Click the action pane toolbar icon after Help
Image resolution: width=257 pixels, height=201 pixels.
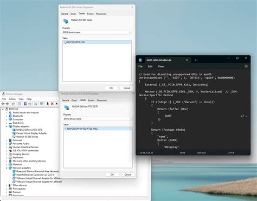30,104
